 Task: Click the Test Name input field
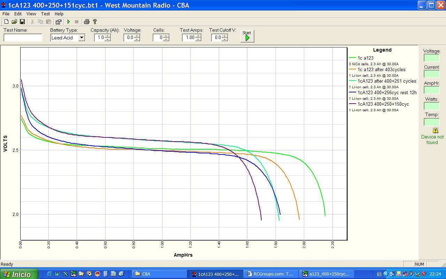pyautogui.click(x=23, y=38)
